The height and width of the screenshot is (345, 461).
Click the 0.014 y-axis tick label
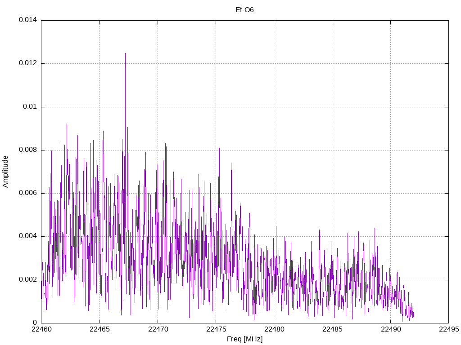click(x=28, y=20)
